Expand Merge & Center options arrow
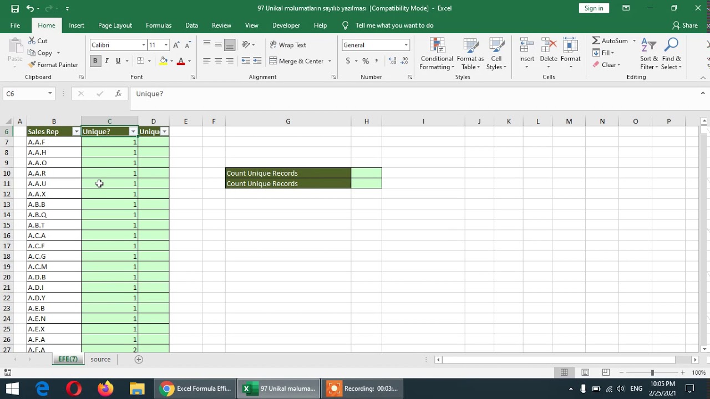The width and height of the screenshot is (710, 399). pyautogui.click(x=329, y=61)
